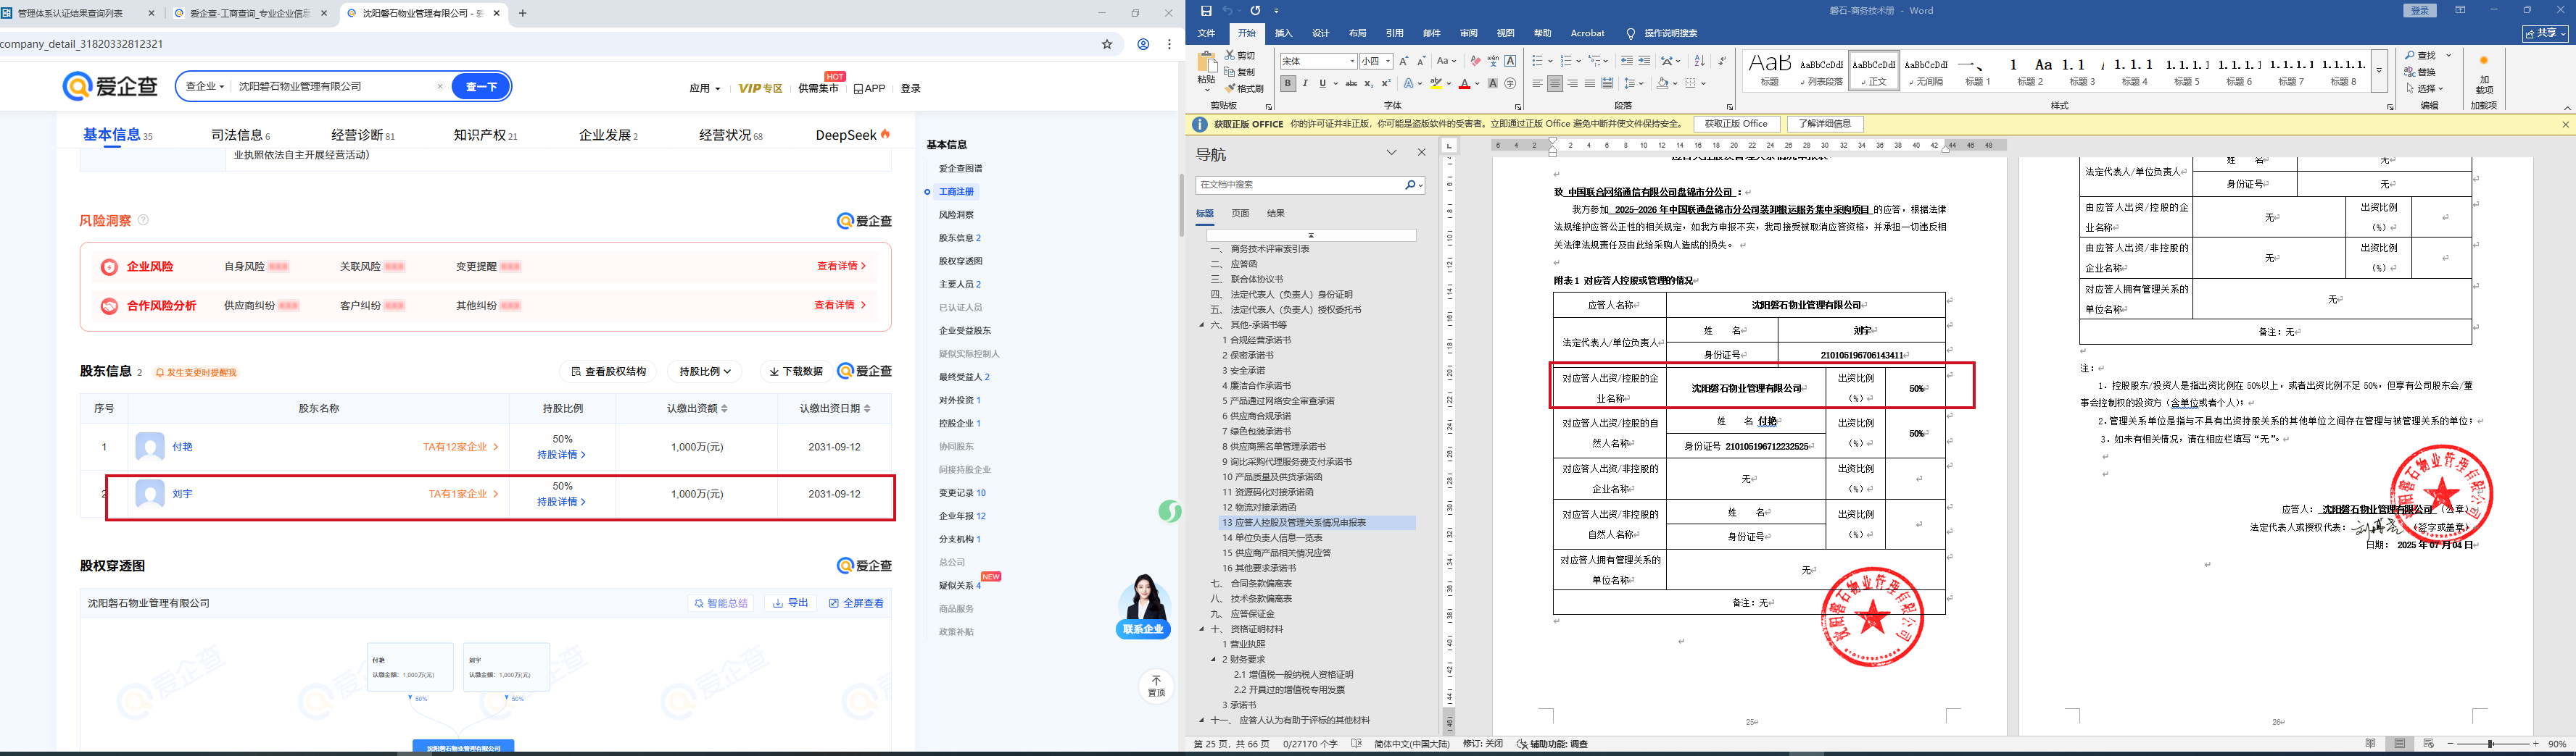The width and height of the screenshot is (2576, 756).
Task: Click Replace (替换) in the editing group
Action: [x=2421, y=72]
